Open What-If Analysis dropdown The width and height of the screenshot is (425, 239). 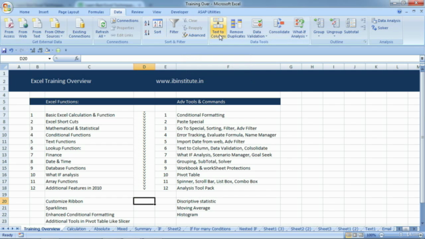pos(299,28)
